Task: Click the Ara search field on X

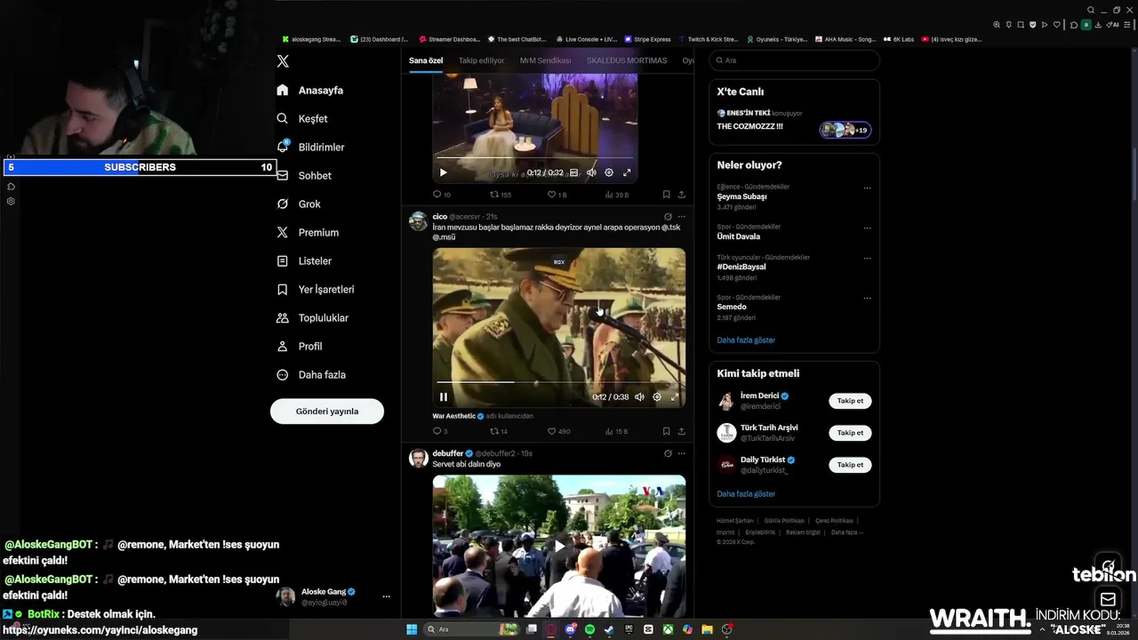Action: click(794, 60)
